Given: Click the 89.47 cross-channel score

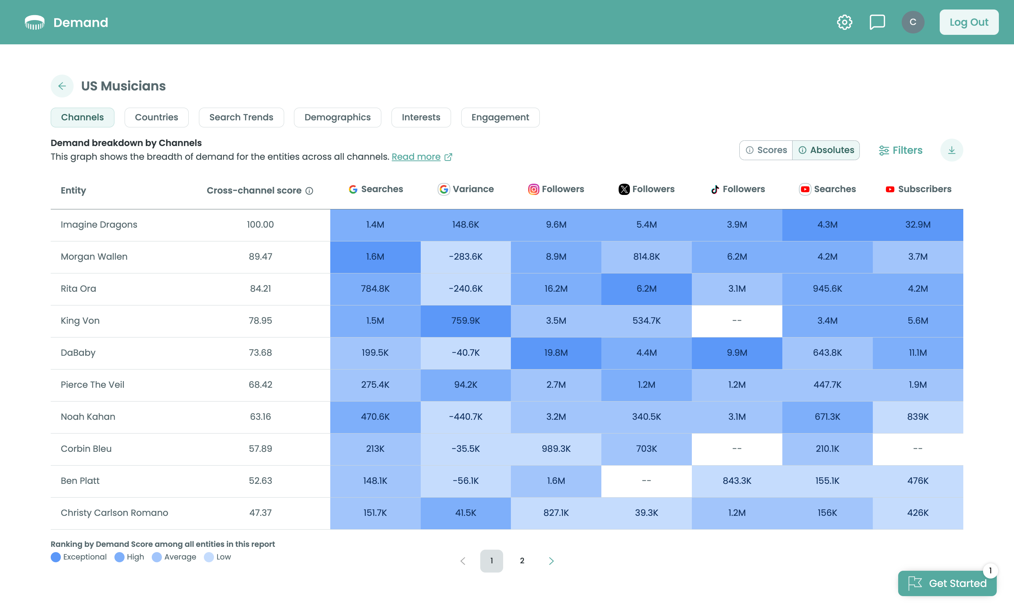Looking at the screenshot, I should [260, 257].
